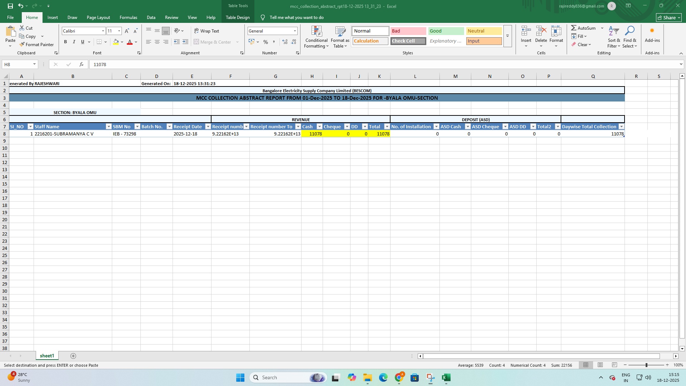Switch to Table Design tab
This screenshot has width=686, height=386.
click(x=238, y=17)
